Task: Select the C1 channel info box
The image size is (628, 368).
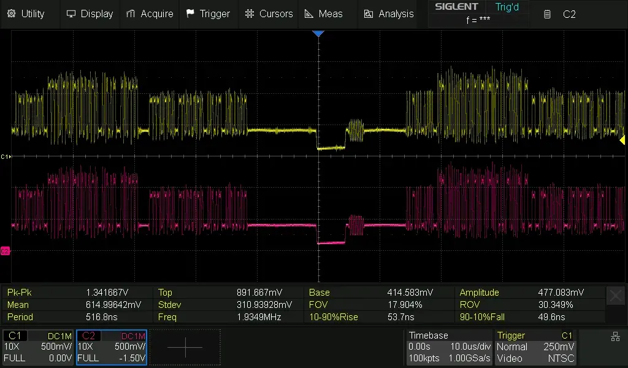Action: [38, 347]
